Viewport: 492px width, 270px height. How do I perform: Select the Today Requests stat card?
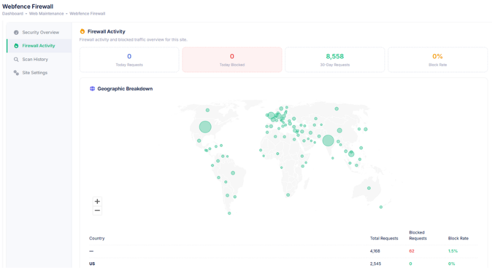(129, 60)
